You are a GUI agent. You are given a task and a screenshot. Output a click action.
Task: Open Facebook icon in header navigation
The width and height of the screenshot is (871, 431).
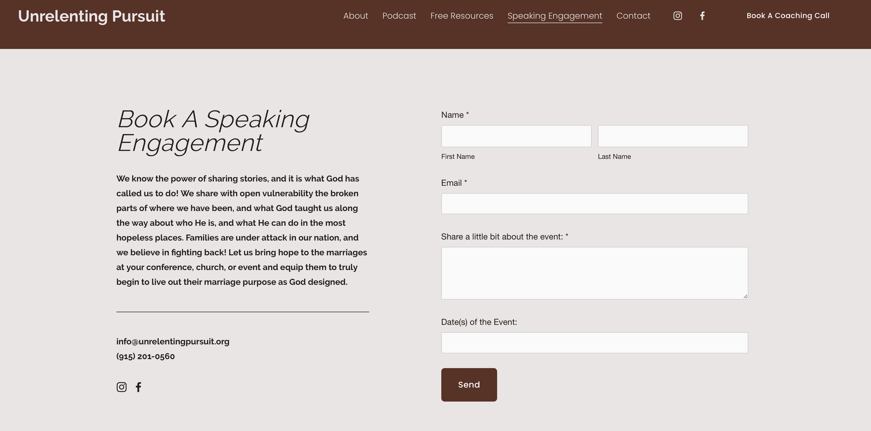pos(702,16)
